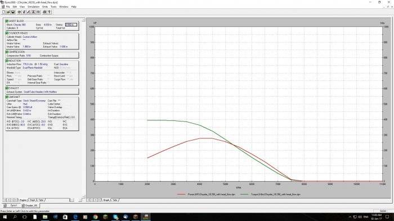Open the Tools menu
394x221 pixels.
tap(53, 7)
